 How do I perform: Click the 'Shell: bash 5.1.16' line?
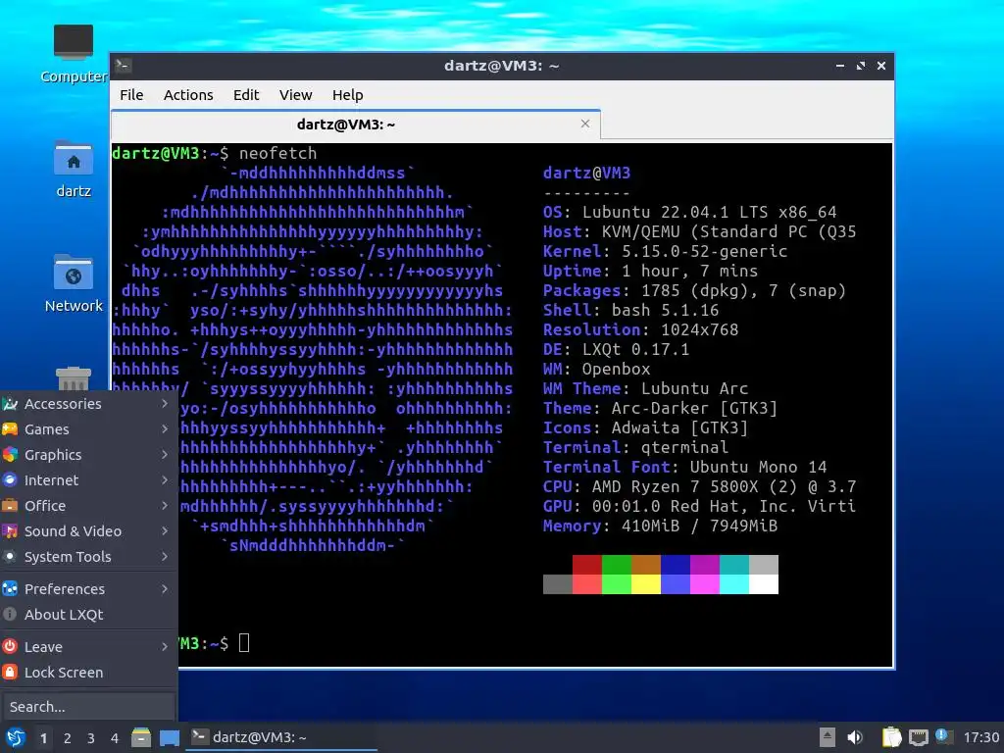point(630,310)
